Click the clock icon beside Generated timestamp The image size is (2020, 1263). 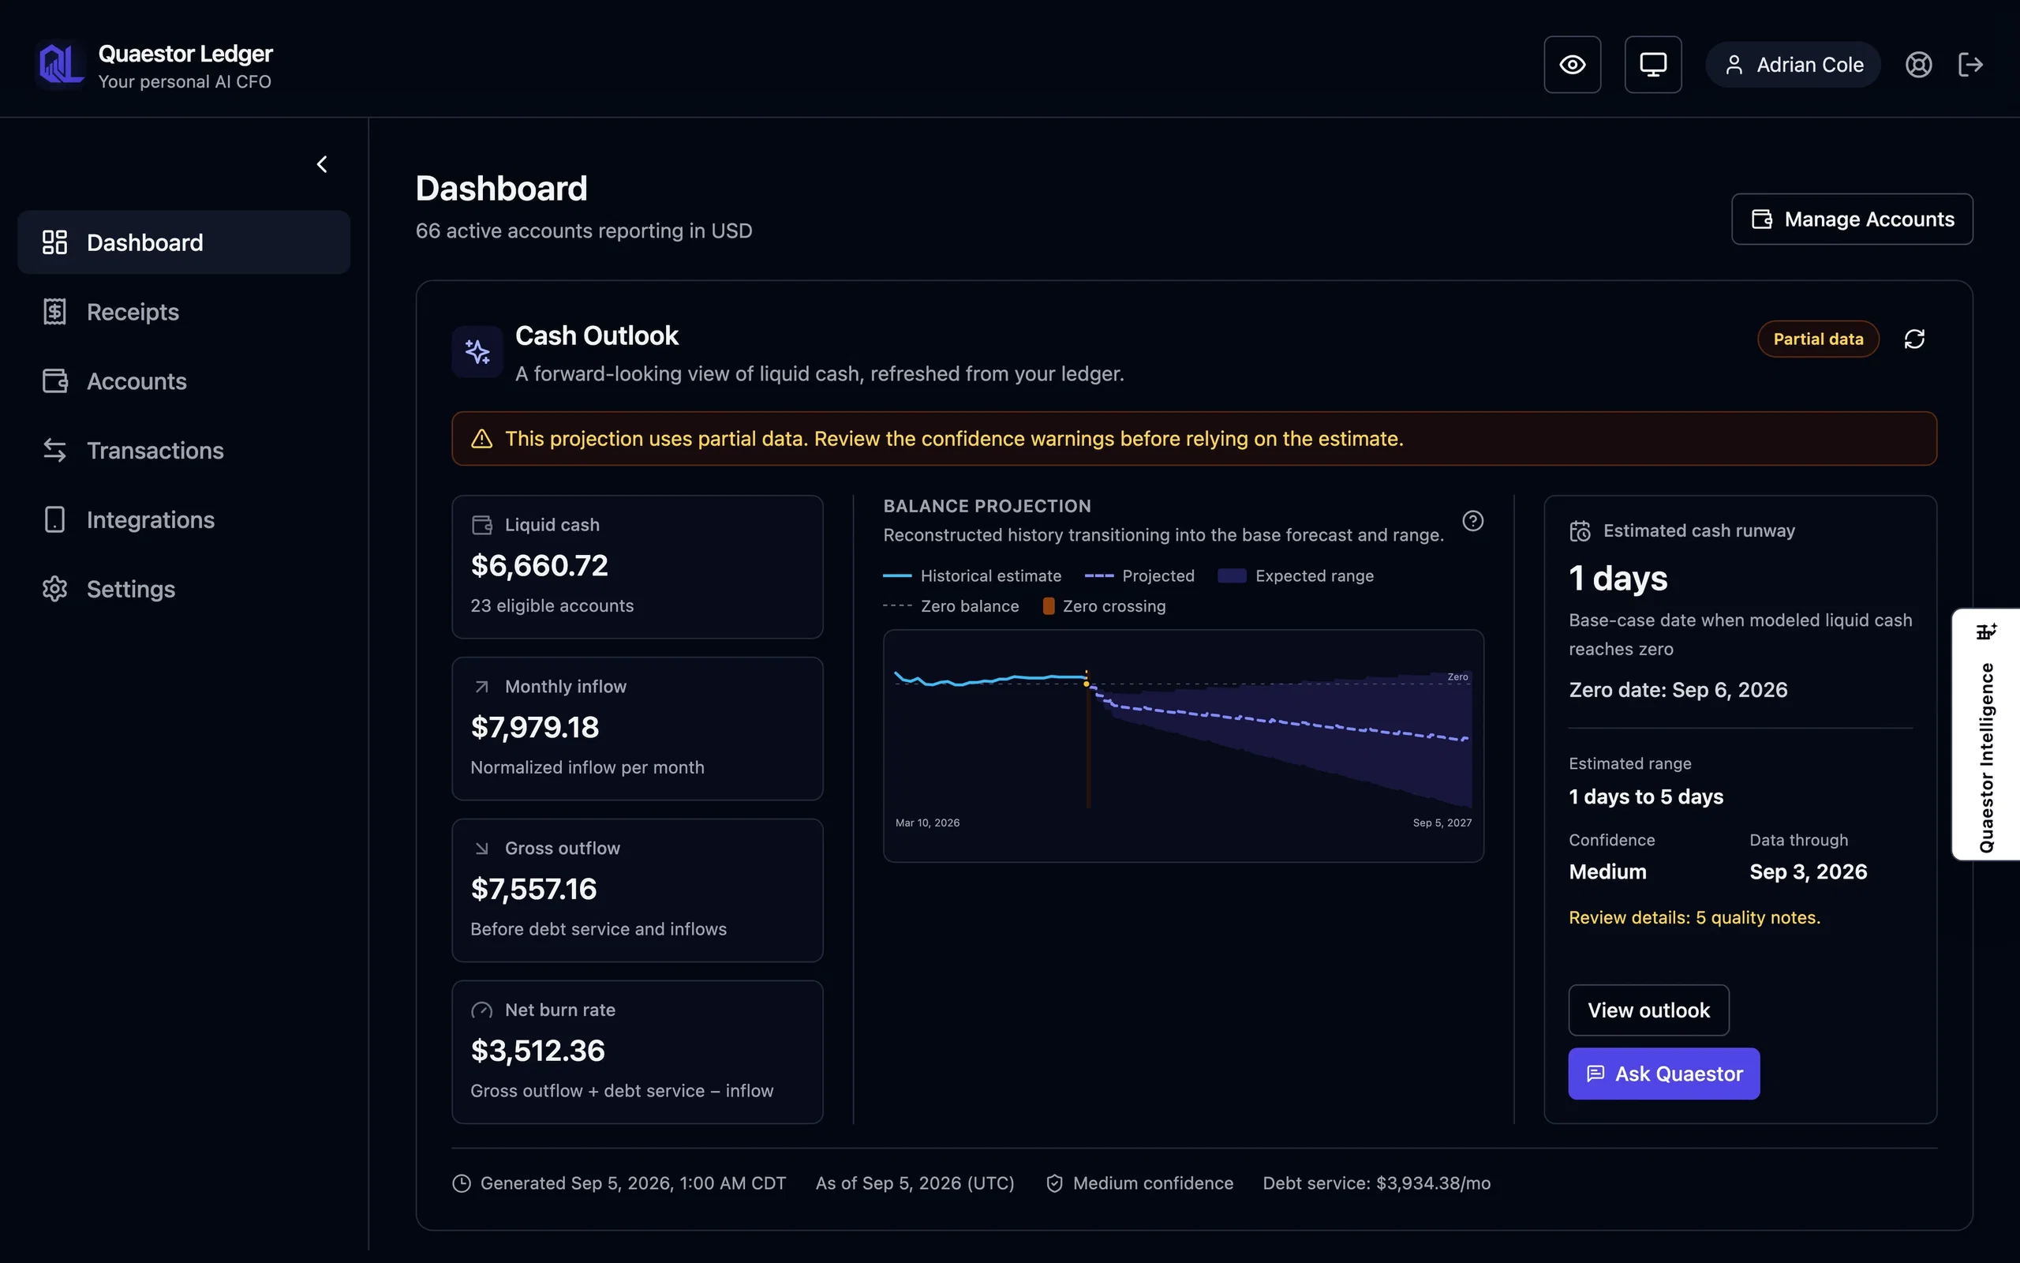pos(461,1182)
